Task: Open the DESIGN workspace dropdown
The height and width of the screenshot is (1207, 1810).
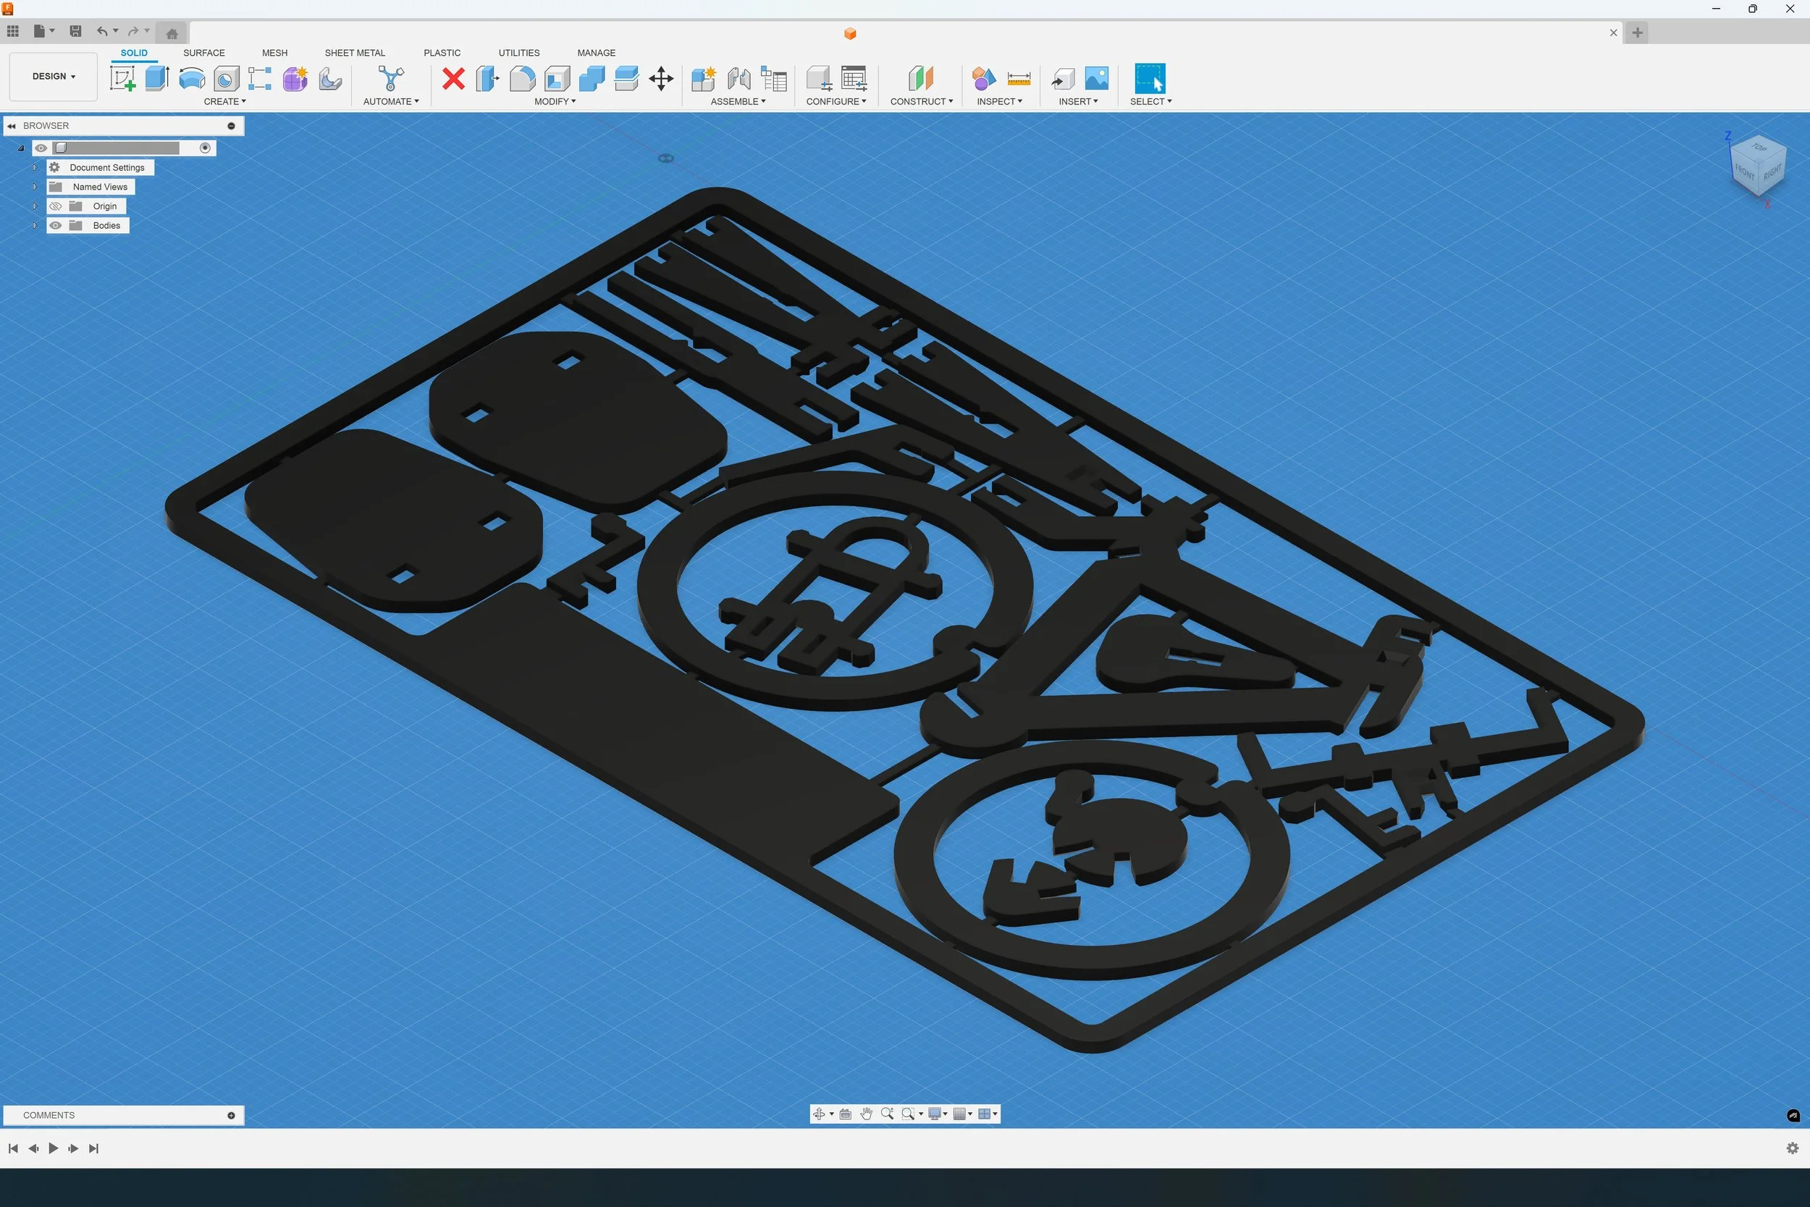Action: pyautogui.click(x=53, y=76)
